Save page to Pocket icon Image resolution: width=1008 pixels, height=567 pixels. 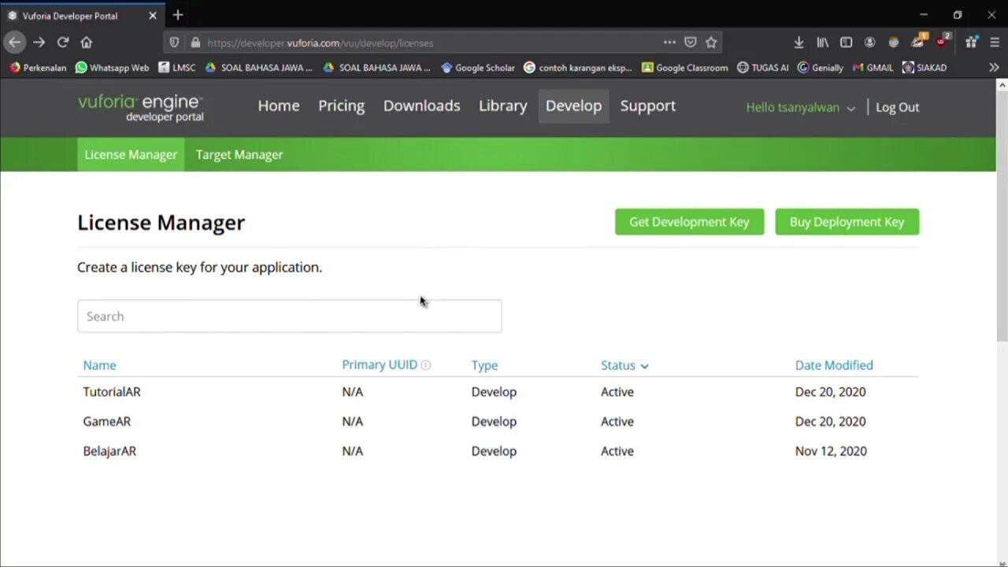690,43
